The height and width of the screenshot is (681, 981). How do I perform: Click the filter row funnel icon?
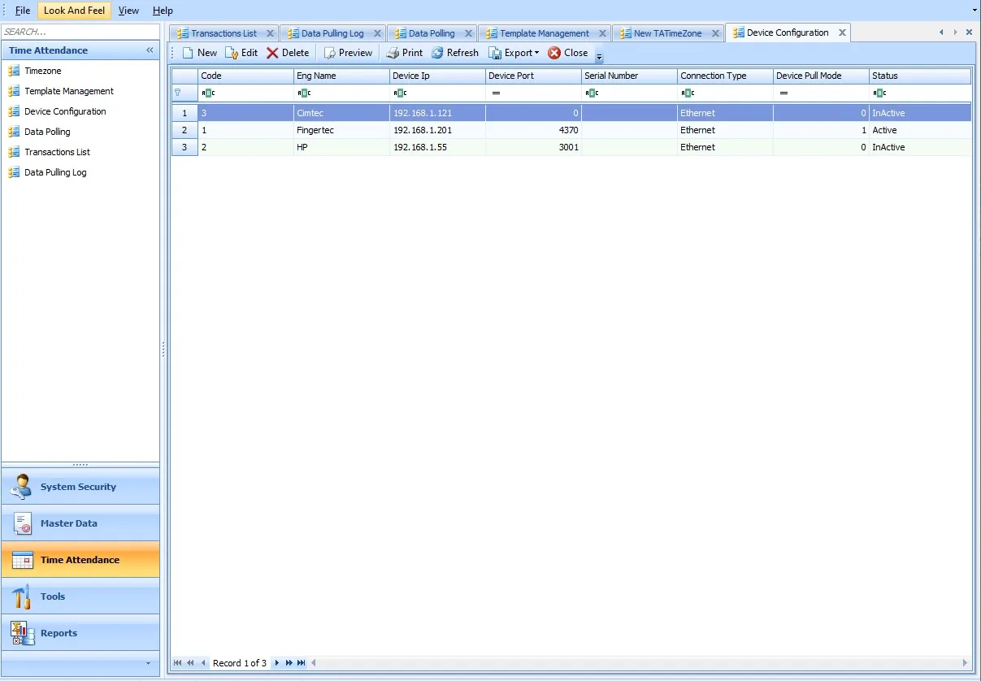(178, 93)
